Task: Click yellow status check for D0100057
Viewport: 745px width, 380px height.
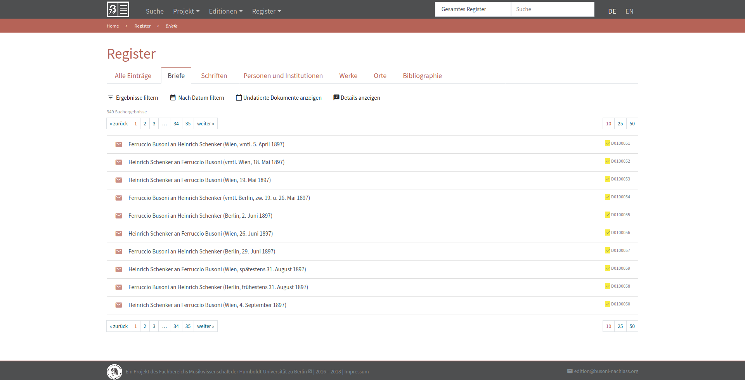Action: [608, 250]
